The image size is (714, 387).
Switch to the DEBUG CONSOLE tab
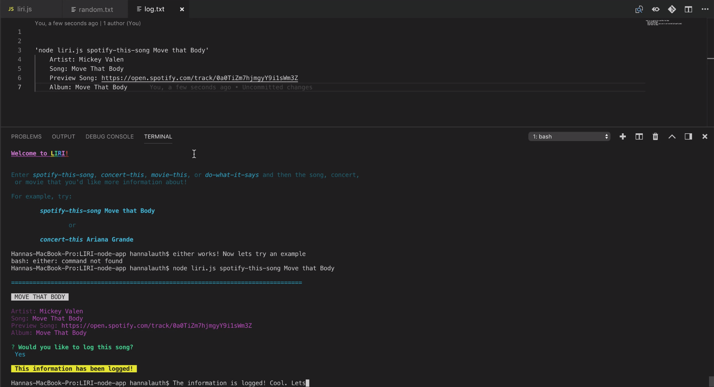tap(109, 137)
